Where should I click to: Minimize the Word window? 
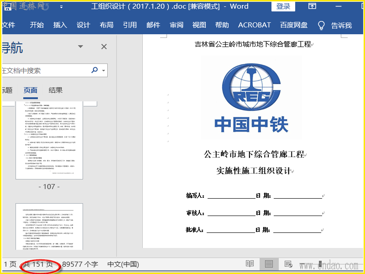(339, 6)
